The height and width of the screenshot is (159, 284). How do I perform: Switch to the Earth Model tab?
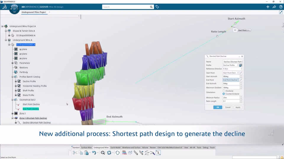[115, 148]
